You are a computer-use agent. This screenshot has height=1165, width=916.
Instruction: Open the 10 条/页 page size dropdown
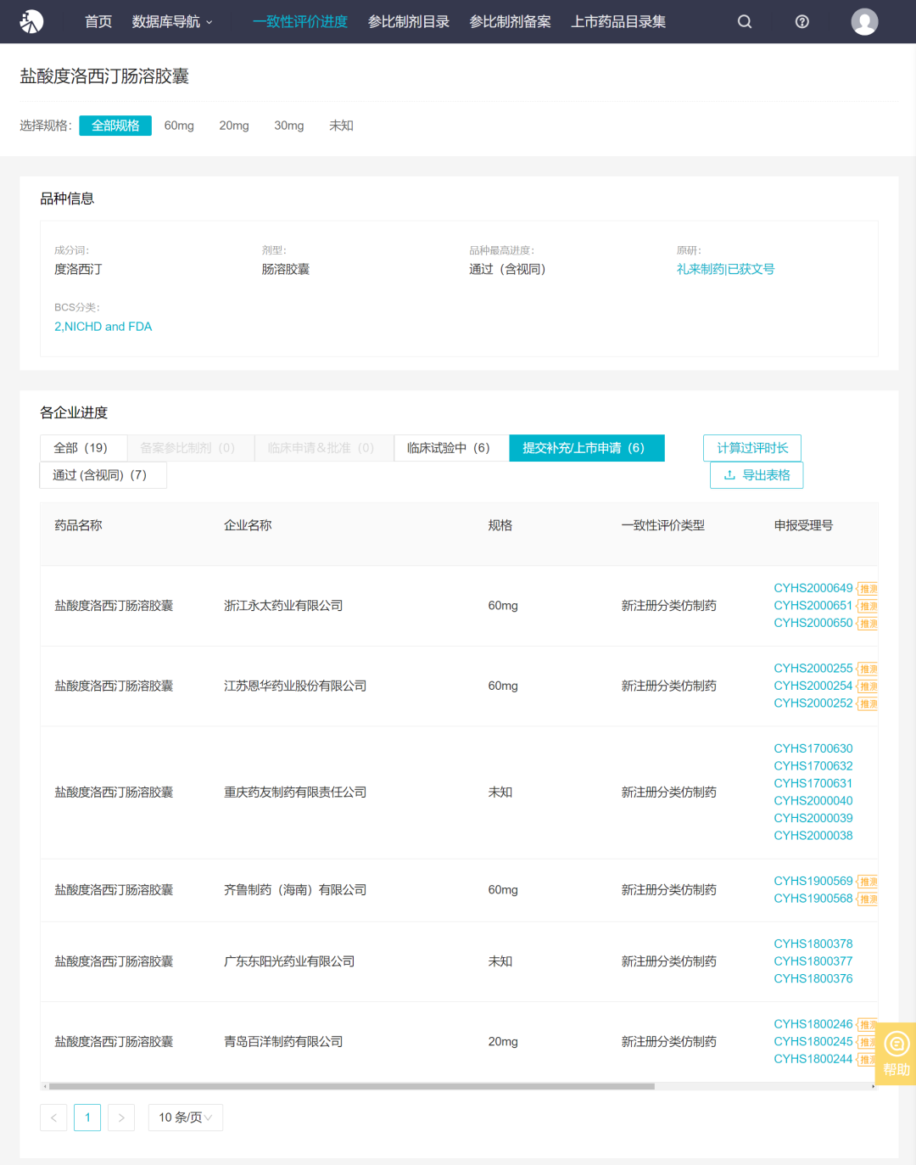(186, 1117)
